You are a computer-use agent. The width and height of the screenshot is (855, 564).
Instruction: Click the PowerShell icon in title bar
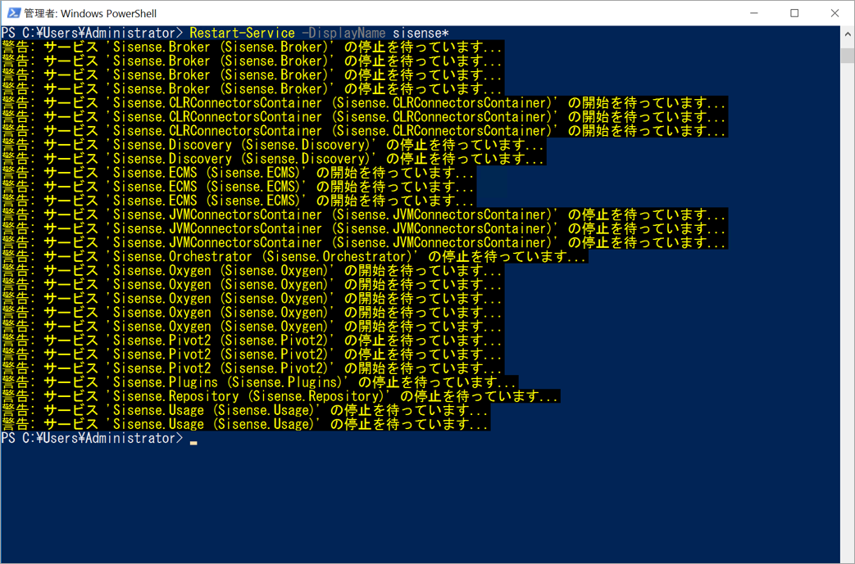click(x=14, y=13)
